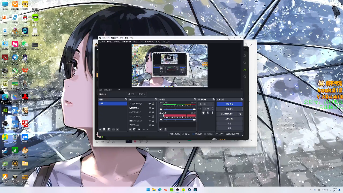Click the Studio Mode button in Controls

[x=229, y=119]
